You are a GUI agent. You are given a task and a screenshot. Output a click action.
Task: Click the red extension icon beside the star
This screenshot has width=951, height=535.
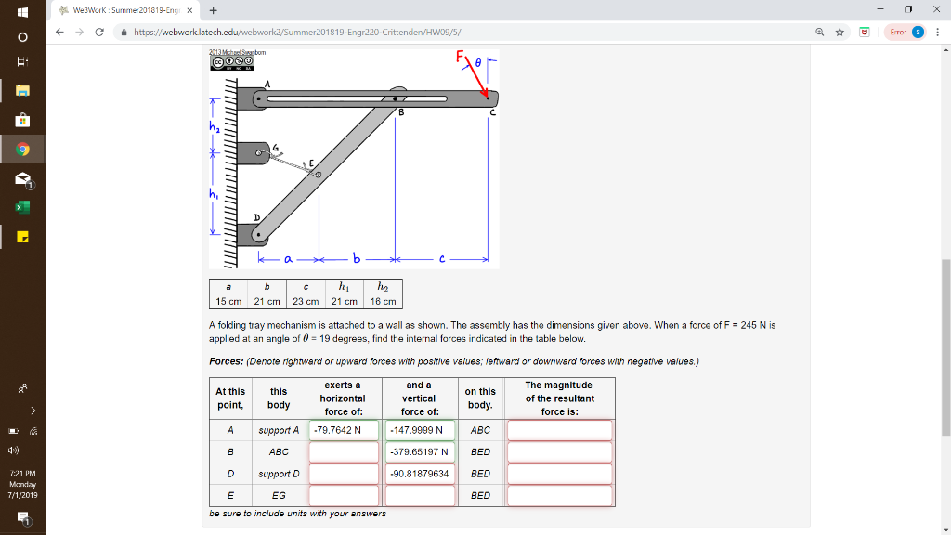(x=865, y=30)
